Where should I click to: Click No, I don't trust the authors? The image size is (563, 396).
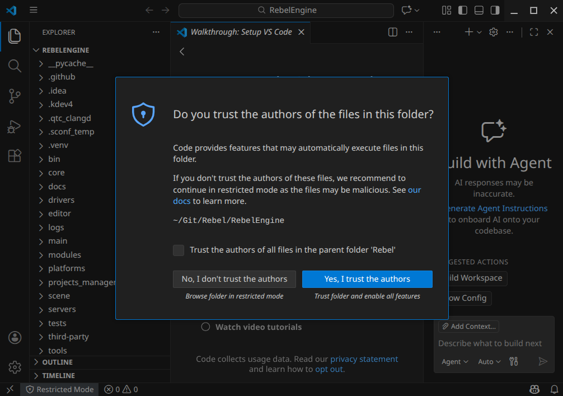pyautogui.click(x=234, y=279)
